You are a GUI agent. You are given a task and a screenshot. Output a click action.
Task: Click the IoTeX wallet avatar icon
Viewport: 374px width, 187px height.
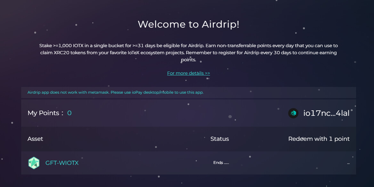click(x=293, y=113)
